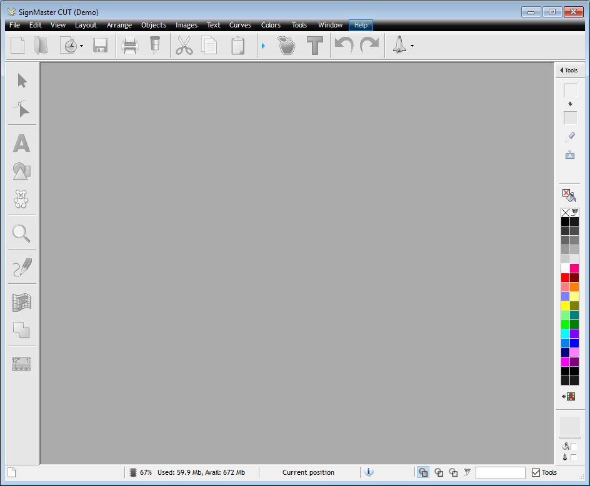
Task: Toggle the Tools checkbox in status bar
Action: (x=536, y=472)
